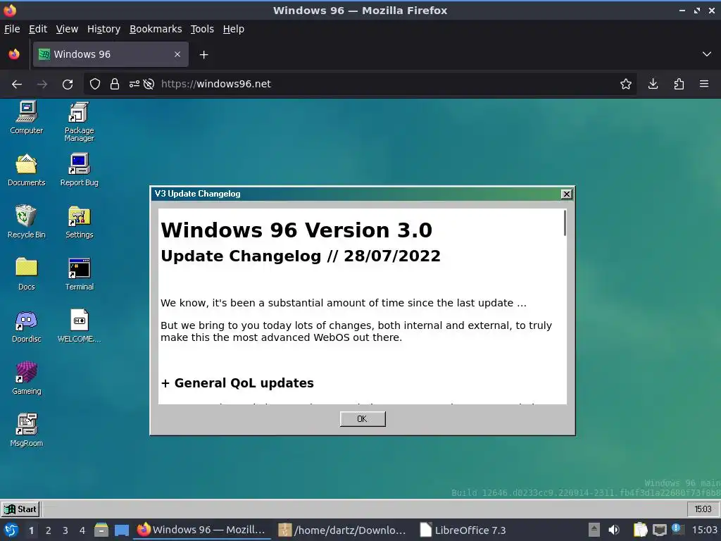Open the blocked autoplay icon in address bar
Image resolution: width=721 pixels, height=541 pixels.
coord(149,84)
